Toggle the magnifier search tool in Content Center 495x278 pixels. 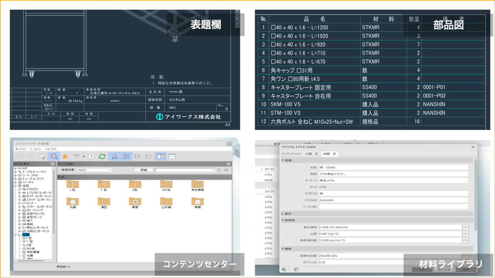[x=54, y=156]
